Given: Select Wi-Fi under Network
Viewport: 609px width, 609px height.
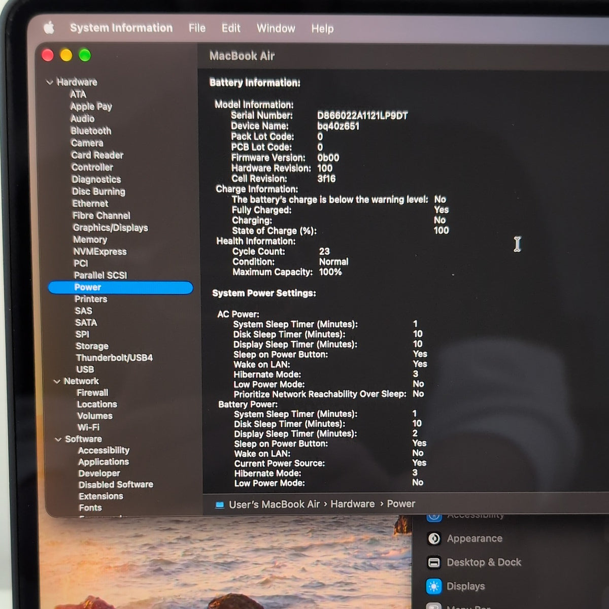Looking at the screenshot, I should click(x=88, y=427).
